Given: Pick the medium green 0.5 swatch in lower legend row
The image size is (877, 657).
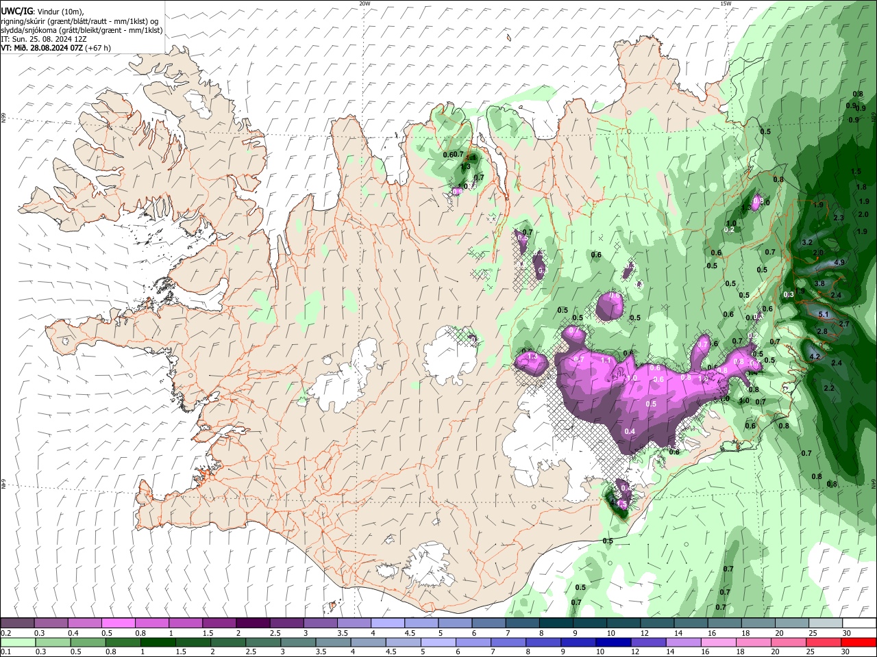Looking at the screenshot, I should click(87, 642).
